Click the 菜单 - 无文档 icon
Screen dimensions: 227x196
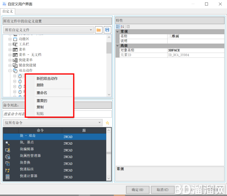pyautogui.click(x=15, y=55)
